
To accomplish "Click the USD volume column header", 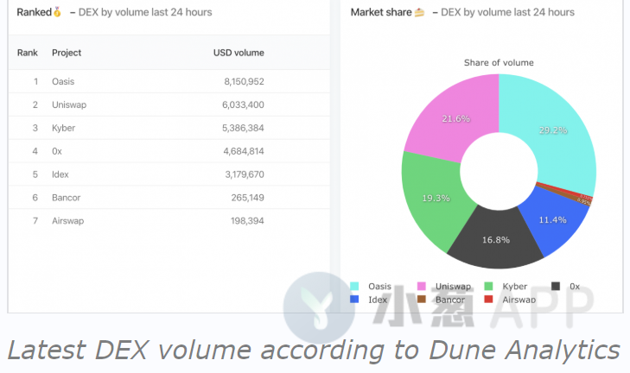I will point(239,53).
